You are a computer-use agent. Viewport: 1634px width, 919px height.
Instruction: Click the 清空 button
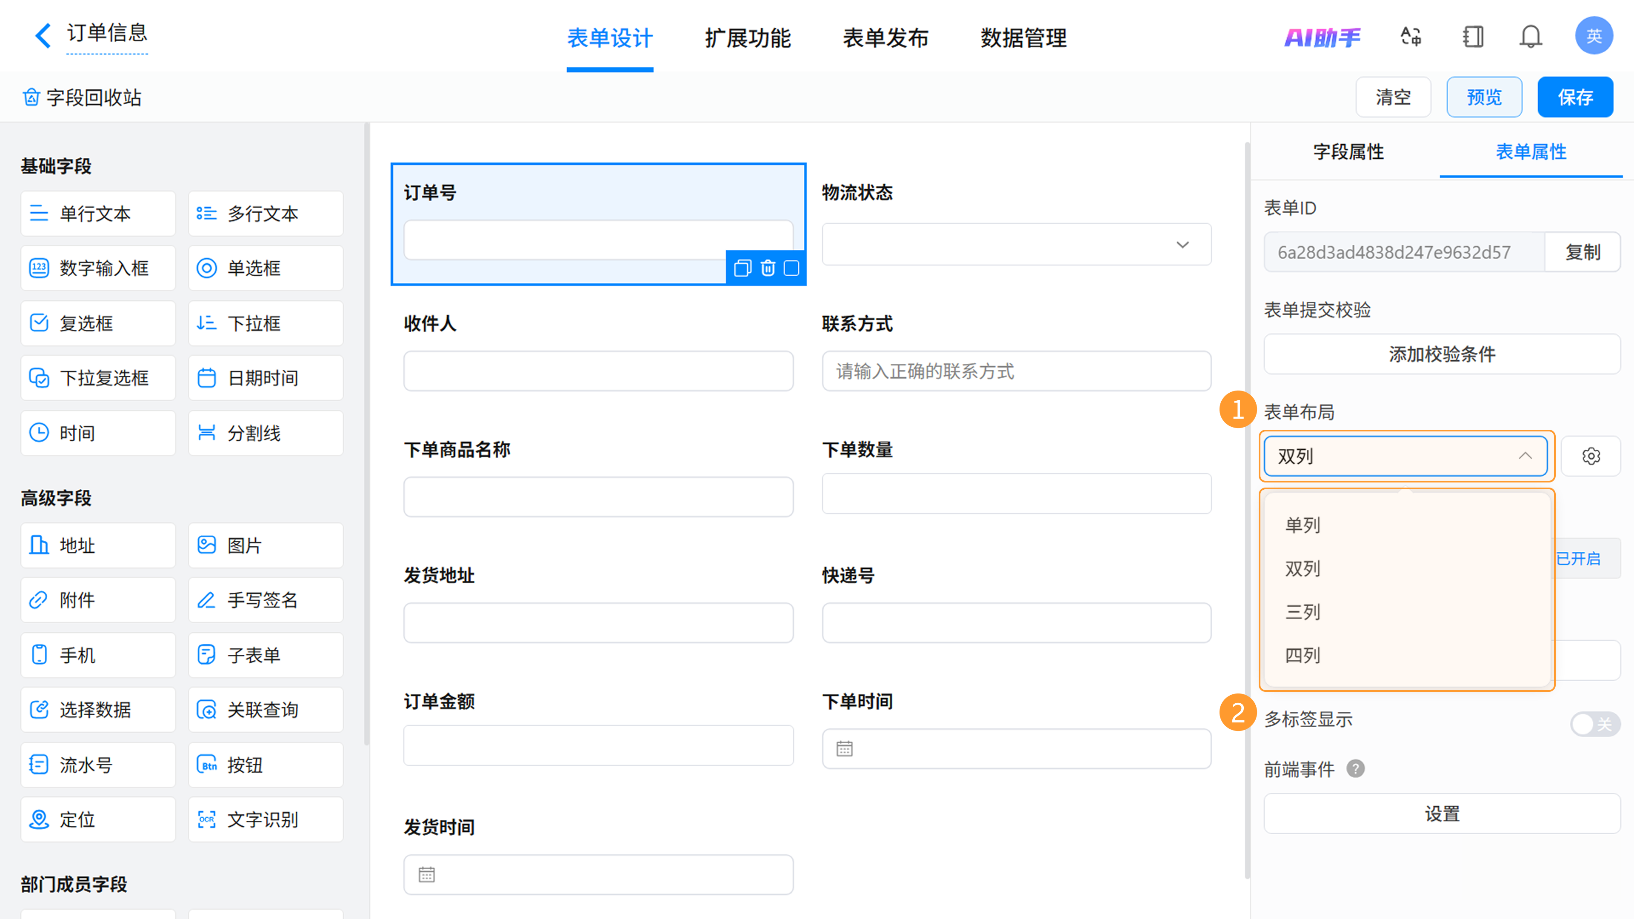[x=1393, y=97]
